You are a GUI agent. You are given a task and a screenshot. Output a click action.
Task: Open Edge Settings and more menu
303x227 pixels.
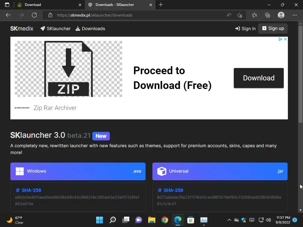294,15
